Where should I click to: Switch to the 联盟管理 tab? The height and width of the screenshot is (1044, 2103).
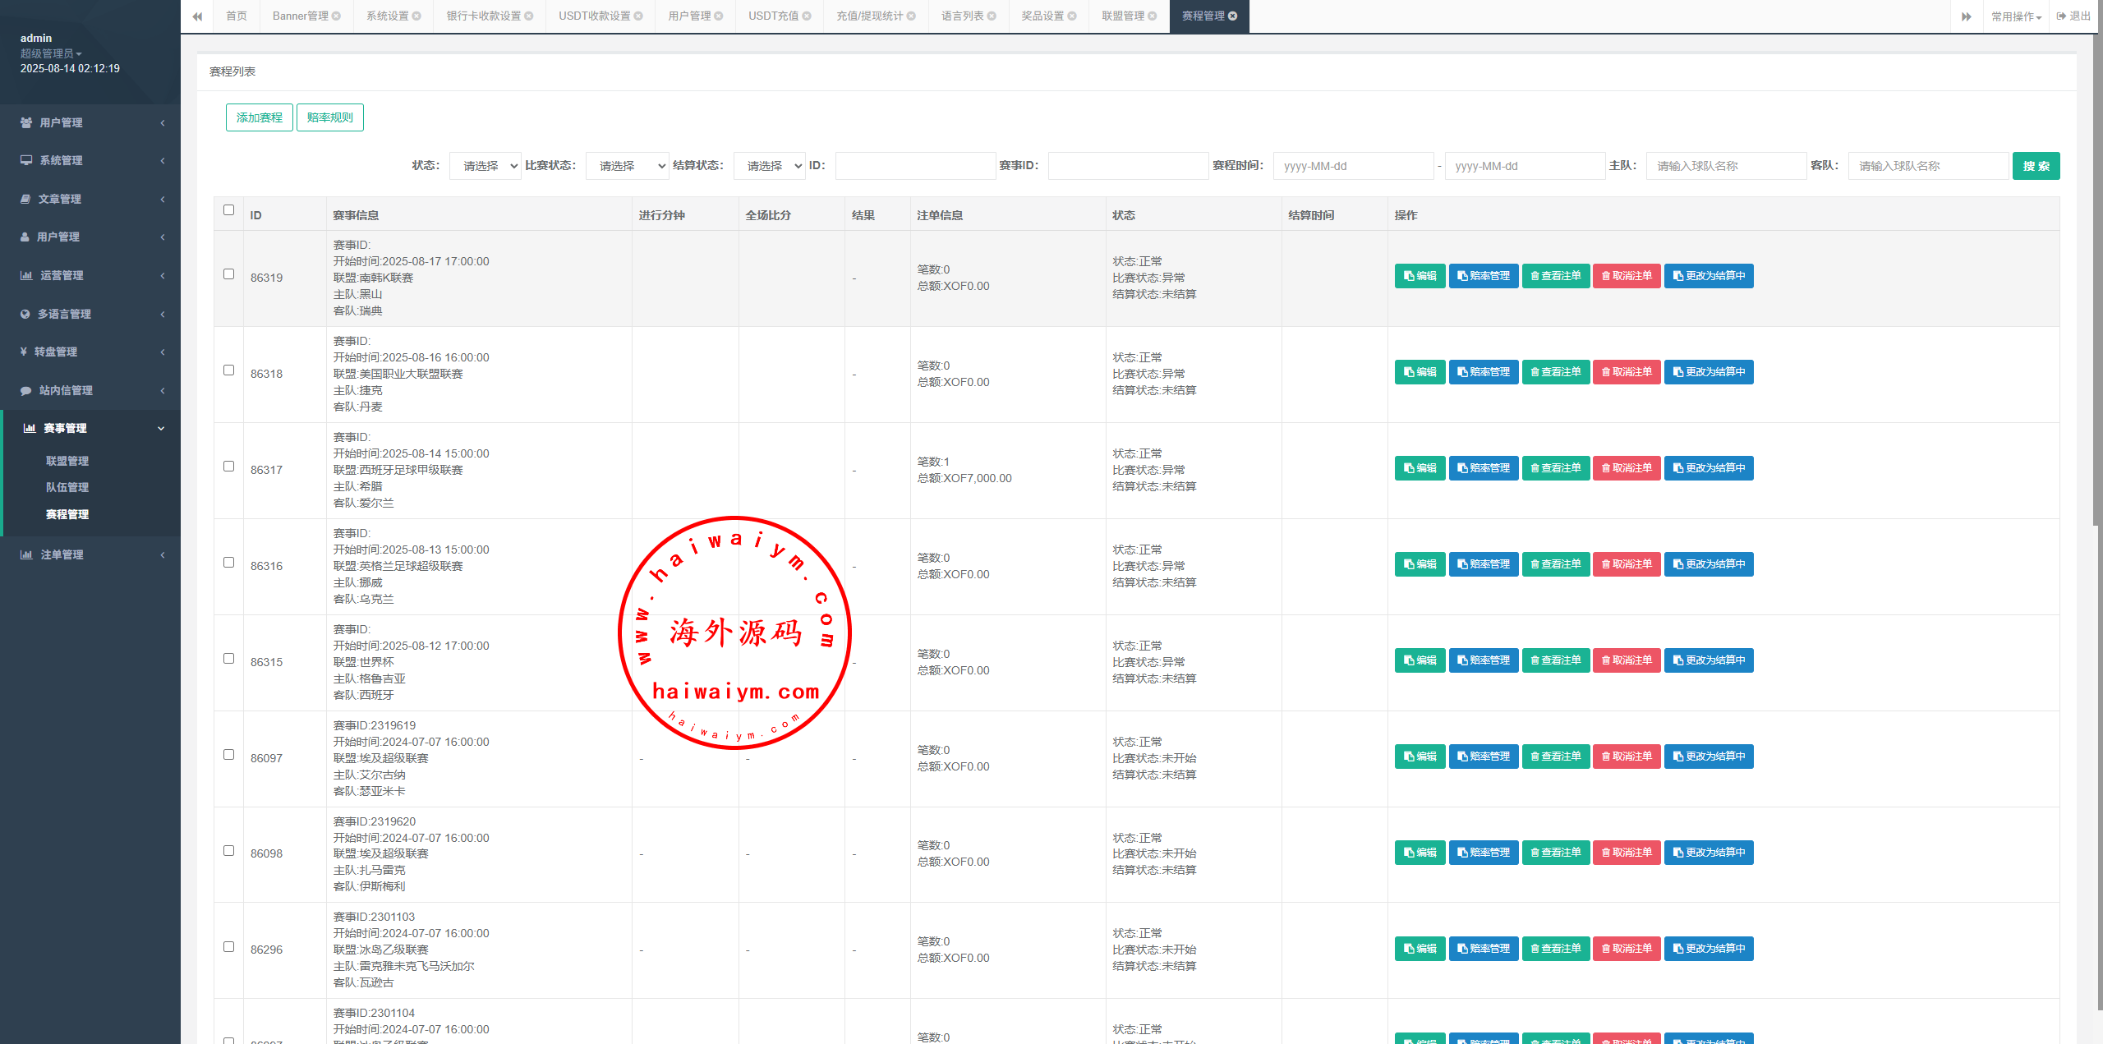click(x=1122, y=16)
